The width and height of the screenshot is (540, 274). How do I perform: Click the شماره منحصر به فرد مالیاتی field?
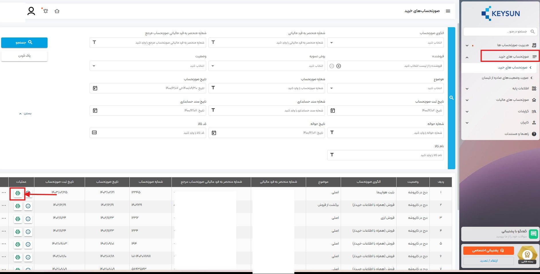click(267, 43)
